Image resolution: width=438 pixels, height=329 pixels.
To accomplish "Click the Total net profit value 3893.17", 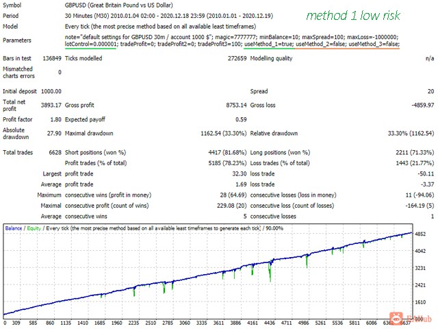I will click(51, 105).
